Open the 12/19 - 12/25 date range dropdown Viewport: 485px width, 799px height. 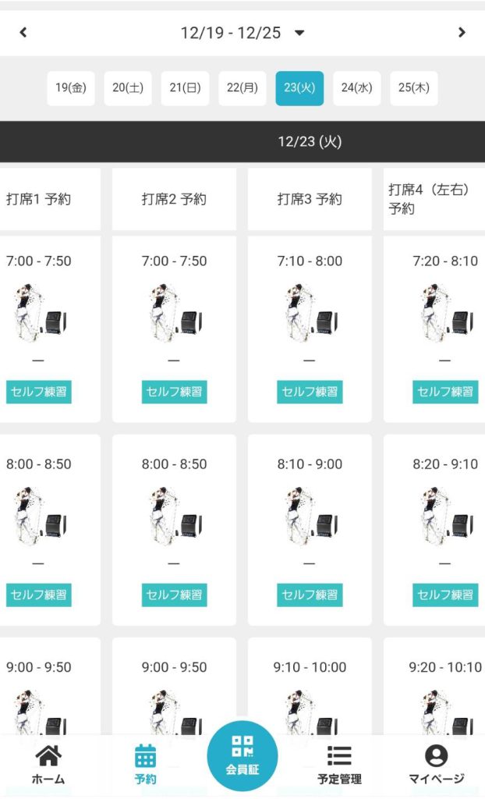pos(299,33)
